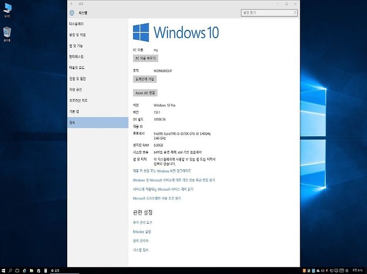Image resolution: width=367 pixels, height=274 pixels.
Task: Open the Microsoft 서비스 계약 link
Action: pos(163,189)
